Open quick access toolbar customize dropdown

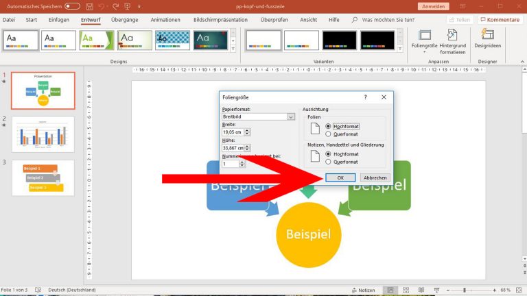[x=139, y=6]
